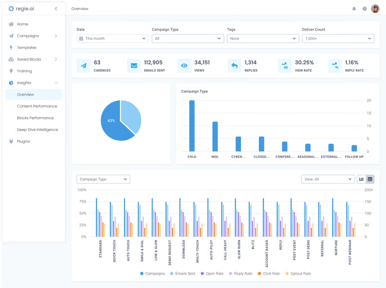Click the Cadences paper plane icon
The image size is (386, 288).
(x=84, y=66)
